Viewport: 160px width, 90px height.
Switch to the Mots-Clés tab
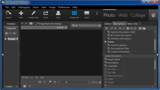[x=132, y=24]
